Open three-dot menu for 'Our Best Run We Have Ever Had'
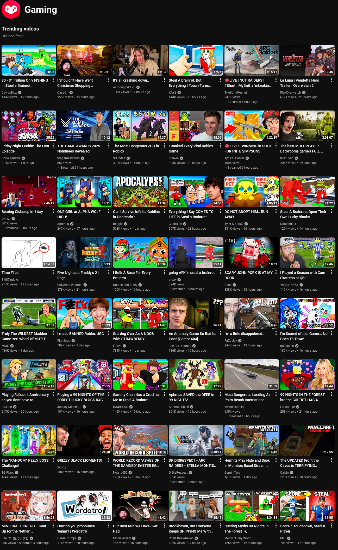 point(165,526)
